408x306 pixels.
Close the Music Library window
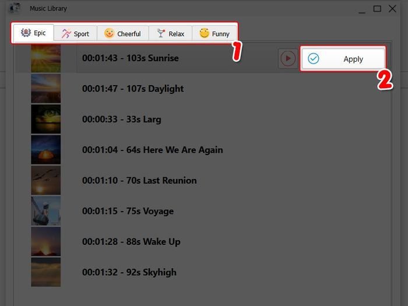point(392,9)
